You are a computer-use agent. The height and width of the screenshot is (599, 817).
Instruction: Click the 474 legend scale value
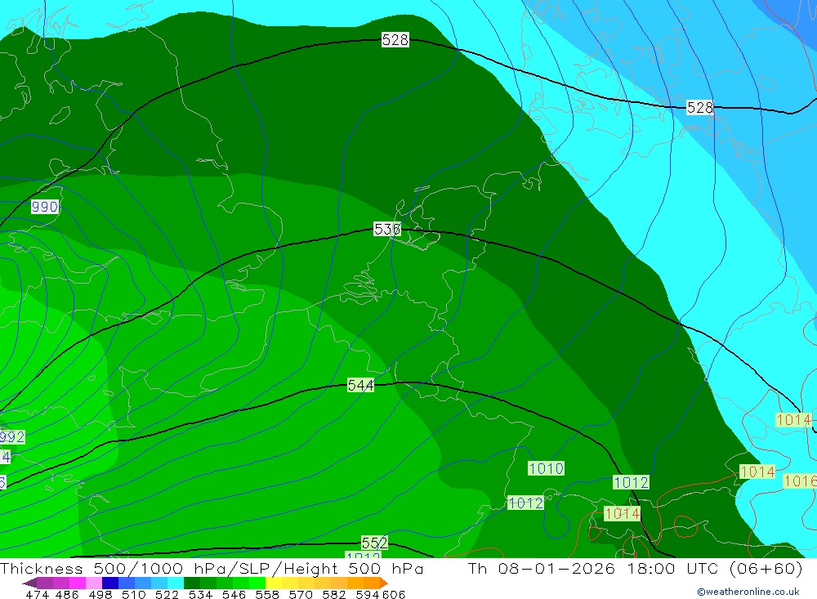tap(38, 594)
